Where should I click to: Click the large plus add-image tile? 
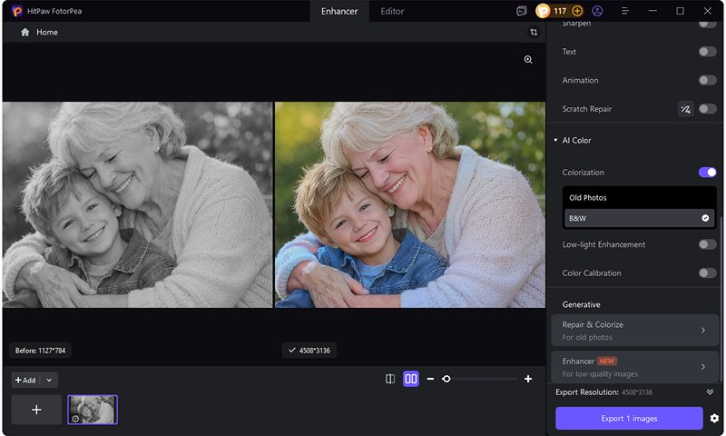pyautogui.click(x=36, y=410)
